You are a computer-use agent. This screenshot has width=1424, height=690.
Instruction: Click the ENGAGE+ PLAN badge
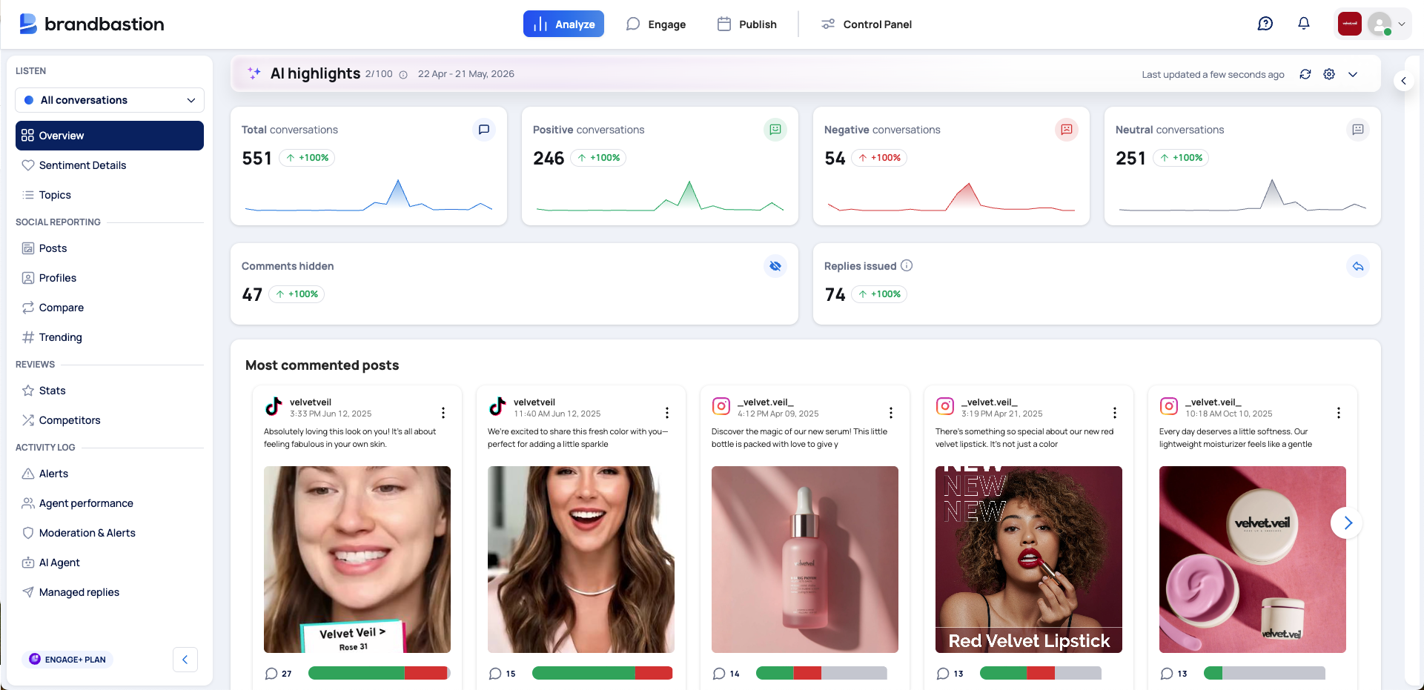67,660
